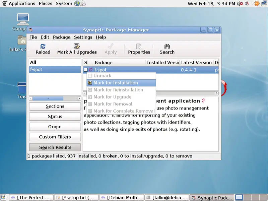Viewport: 268px width, 201px height.
Task: Choose Mark for Installation from context menu
Action: click(121, 83)
